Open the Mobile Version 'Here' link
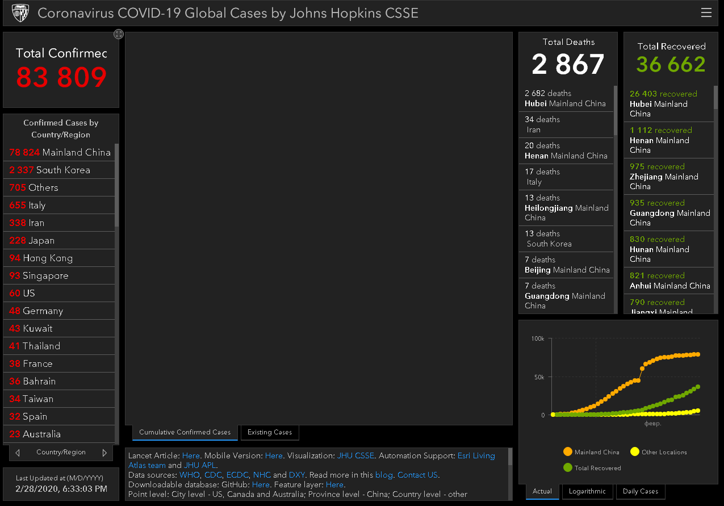The width and height of the screenshot is (724, 506). click(x=274, y=455)
